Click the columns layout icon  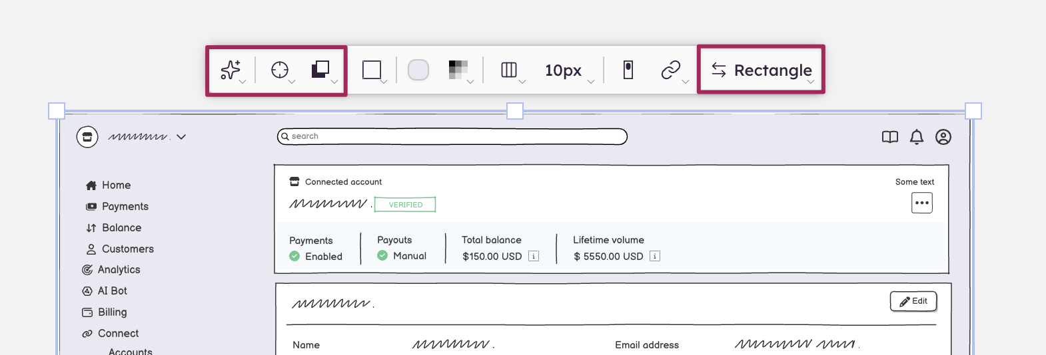tap(509, 70)
